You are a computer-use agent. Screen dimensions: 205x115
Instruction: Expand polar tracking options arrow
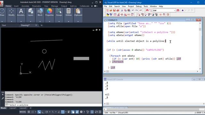(x=50, y=112)
